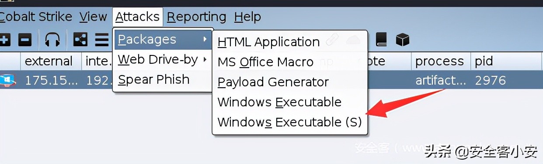Click the black cube icon

[402, 40]
